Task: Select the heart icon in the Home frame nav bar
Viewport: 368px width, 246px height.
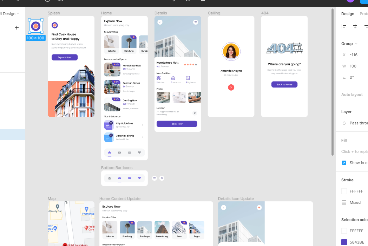Action: [139, 152]
